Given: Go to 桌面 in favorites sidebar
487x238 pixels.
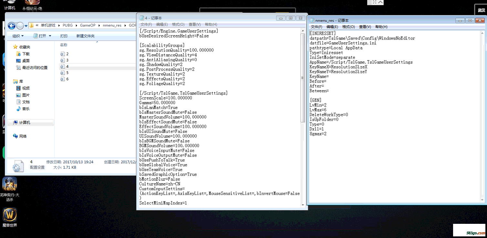Looking at the screenshot, I should pyautogui.click(x=26, y=61).
